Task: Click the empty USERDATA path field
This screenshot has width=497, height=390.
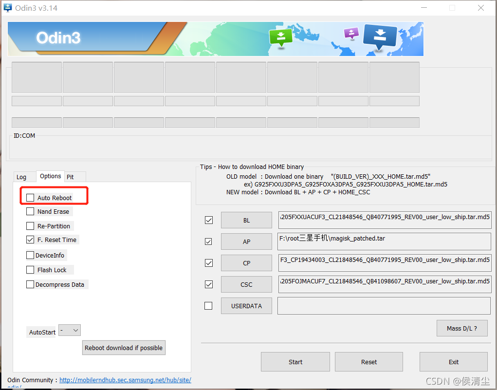Action: (x=384, y=306)
